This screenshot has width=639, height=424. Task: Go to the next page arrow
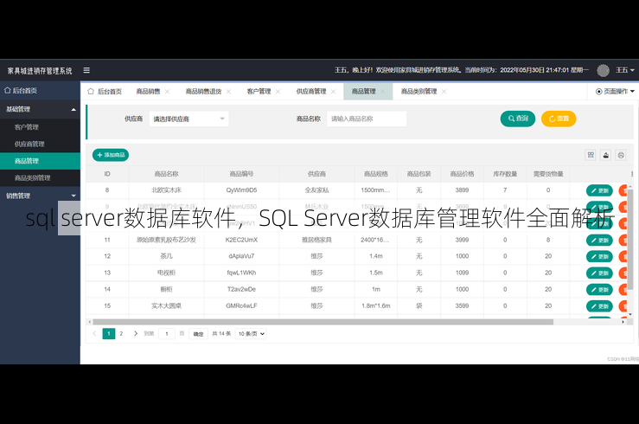point(135,333)
